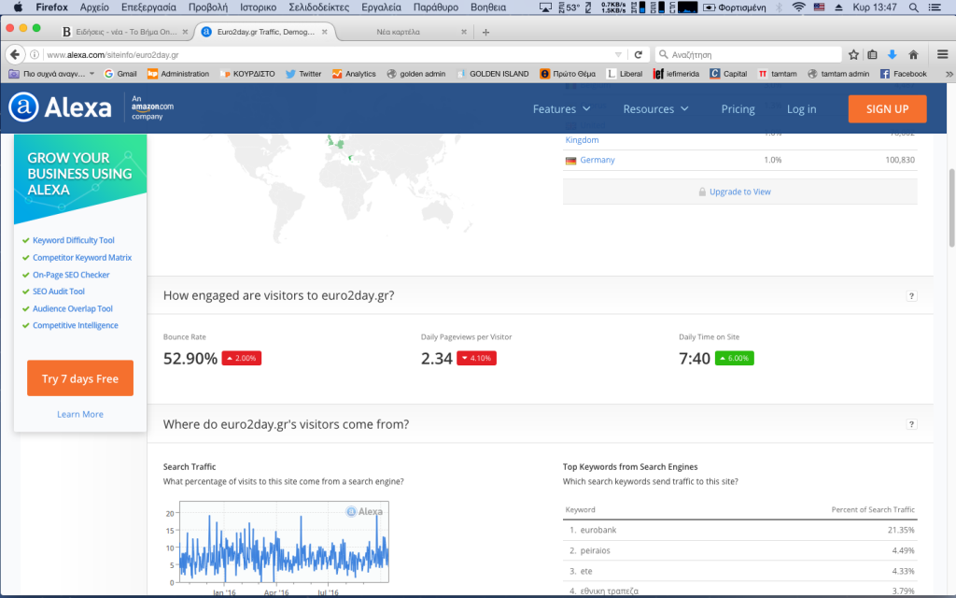Open Προβολή menu
The height and width of the screenshot is (598, 956).
point(208,7)
